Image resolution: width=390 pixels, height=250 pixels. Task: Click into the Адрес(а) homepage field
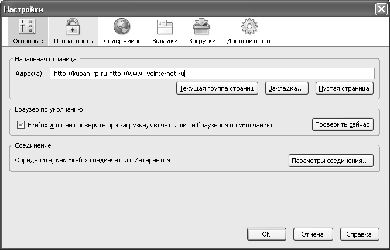click(x=212, y=74)
